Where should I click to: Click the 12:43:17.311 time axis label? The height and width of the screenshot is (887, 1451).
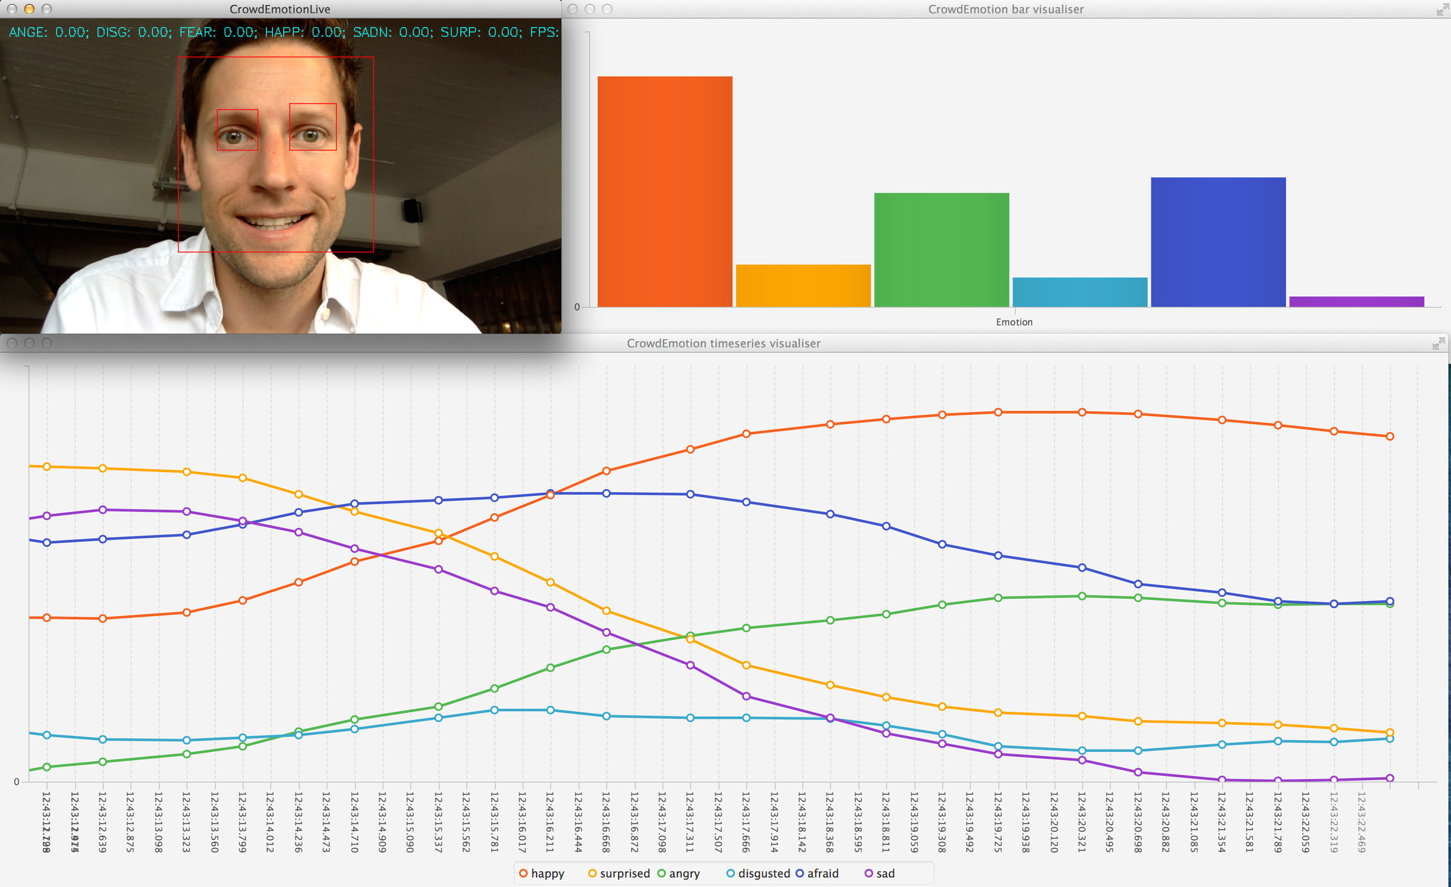click(690, 821)
